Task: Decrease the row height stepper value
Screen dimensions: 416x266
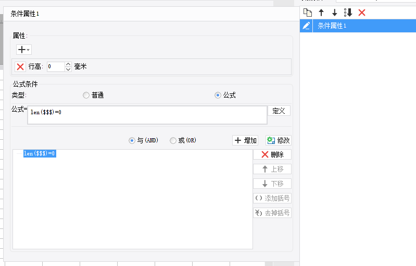Action: click(68, 69)
